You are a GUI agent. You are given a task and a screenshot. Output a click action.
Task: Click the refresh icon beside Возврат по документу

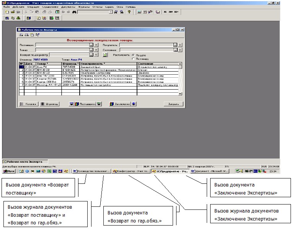105,55
